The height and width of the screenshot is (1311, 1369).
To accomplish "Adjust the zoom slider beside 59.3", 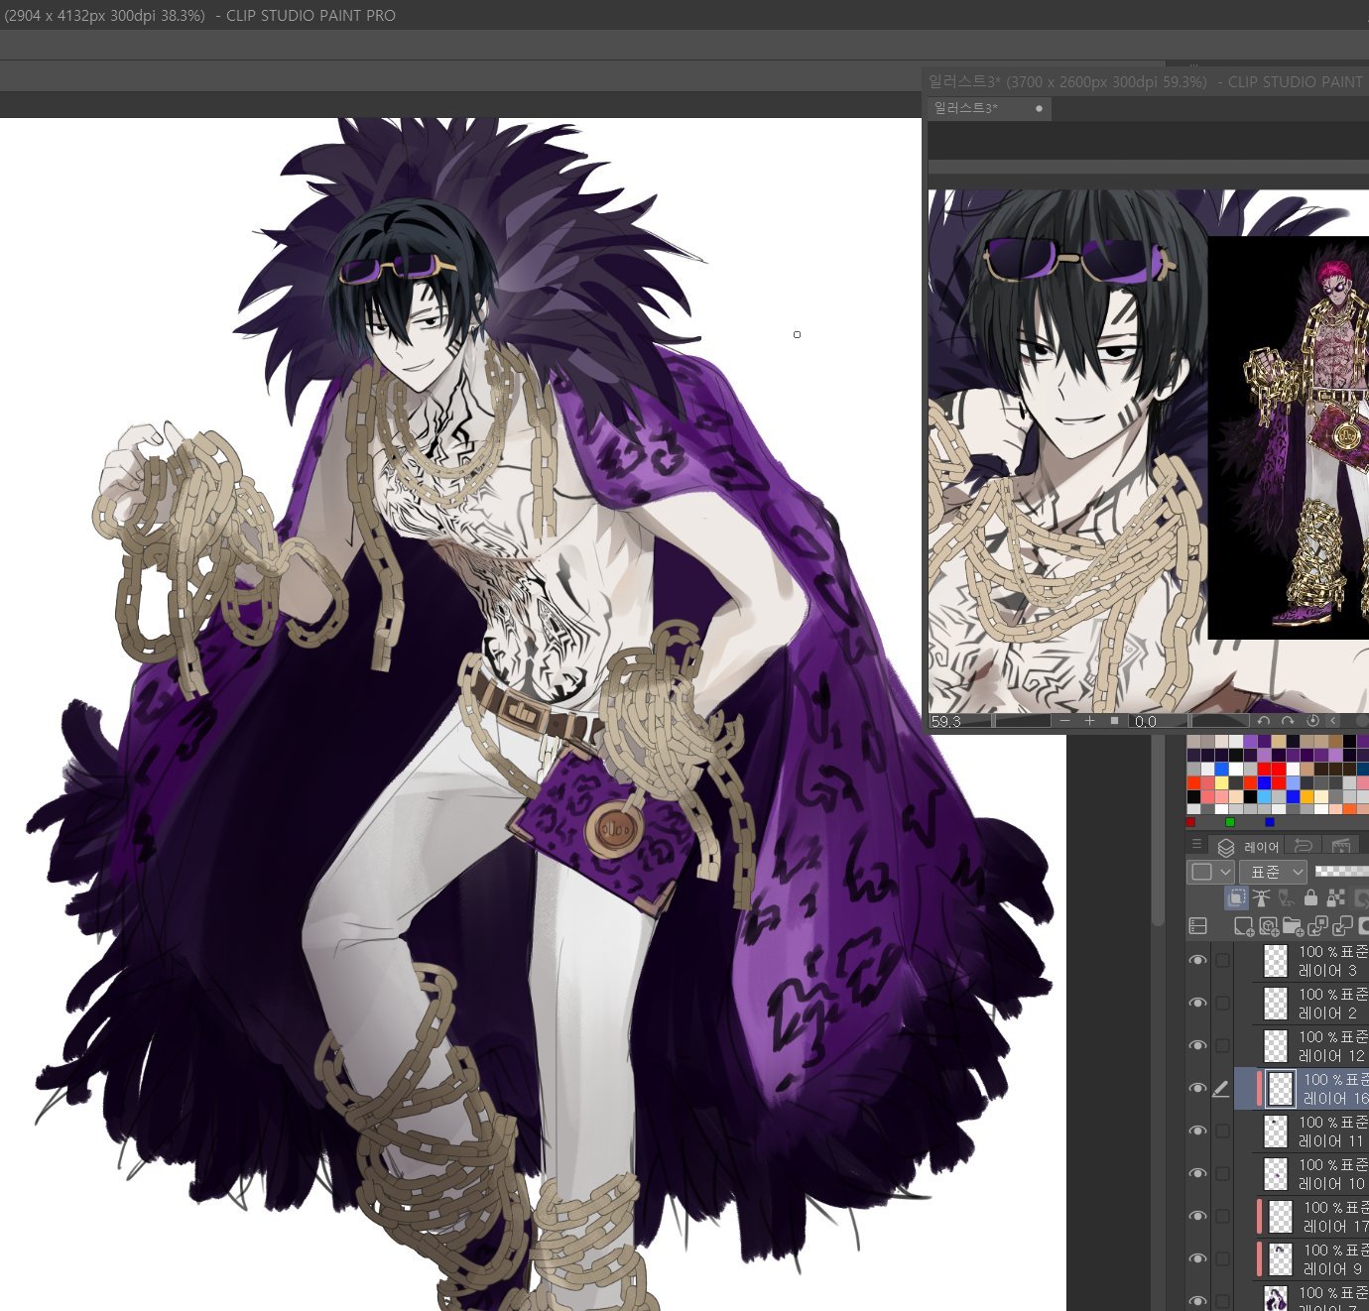I will coord(1022,721).
